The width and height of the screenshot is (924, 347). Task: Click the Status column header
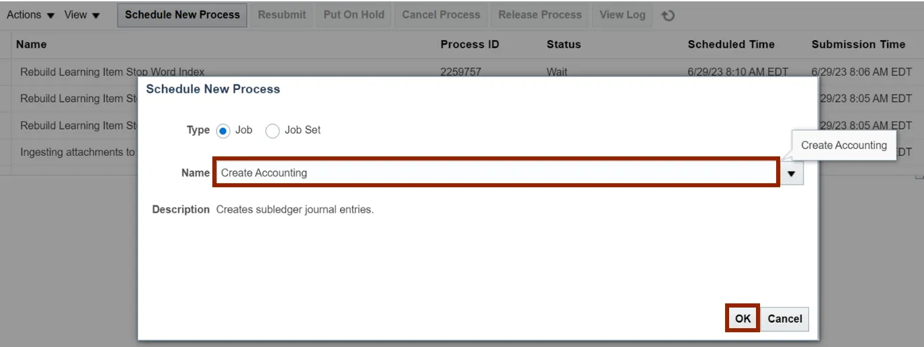[x=563, y=44]
